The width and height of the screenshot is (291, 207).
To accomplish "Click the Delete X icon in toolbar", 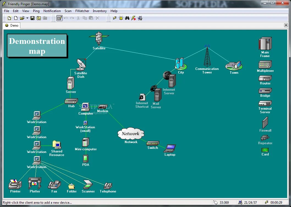I will tap(97, 18).
